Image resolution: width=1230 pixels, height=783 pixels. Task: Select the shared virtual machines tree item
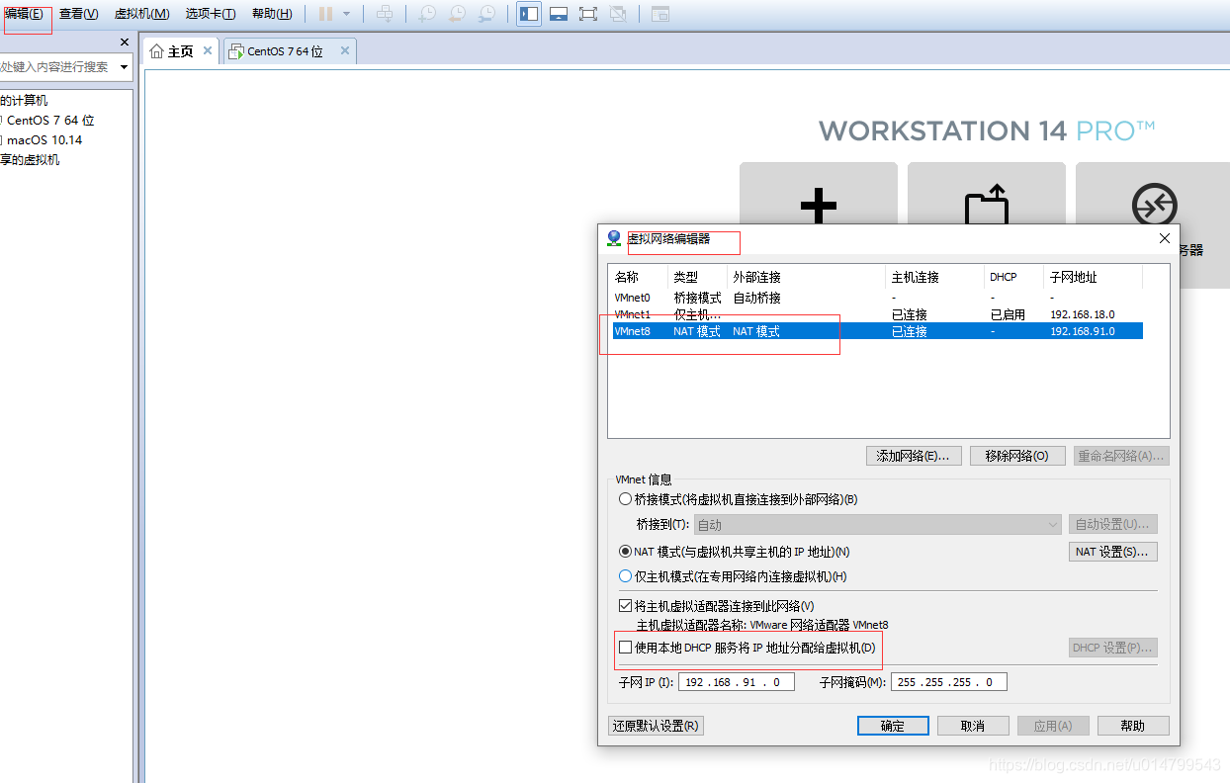coord(30,160)
